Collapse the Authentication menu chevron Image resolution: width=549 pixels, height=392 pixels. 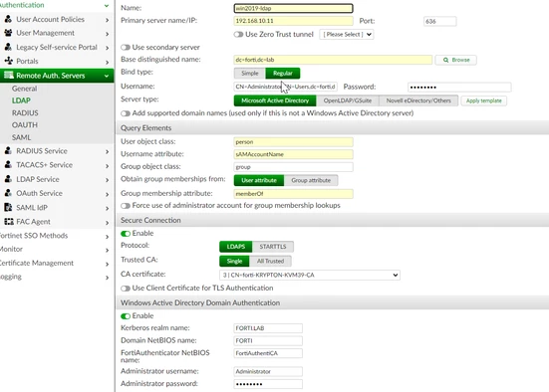[x=107, y=6]
